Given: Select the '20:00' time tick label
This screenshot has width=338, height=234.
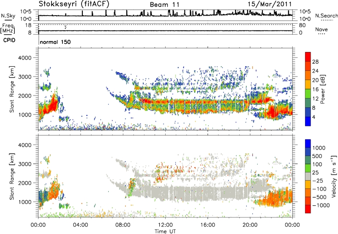Looking at the screenshot, I should pos(250,225).
